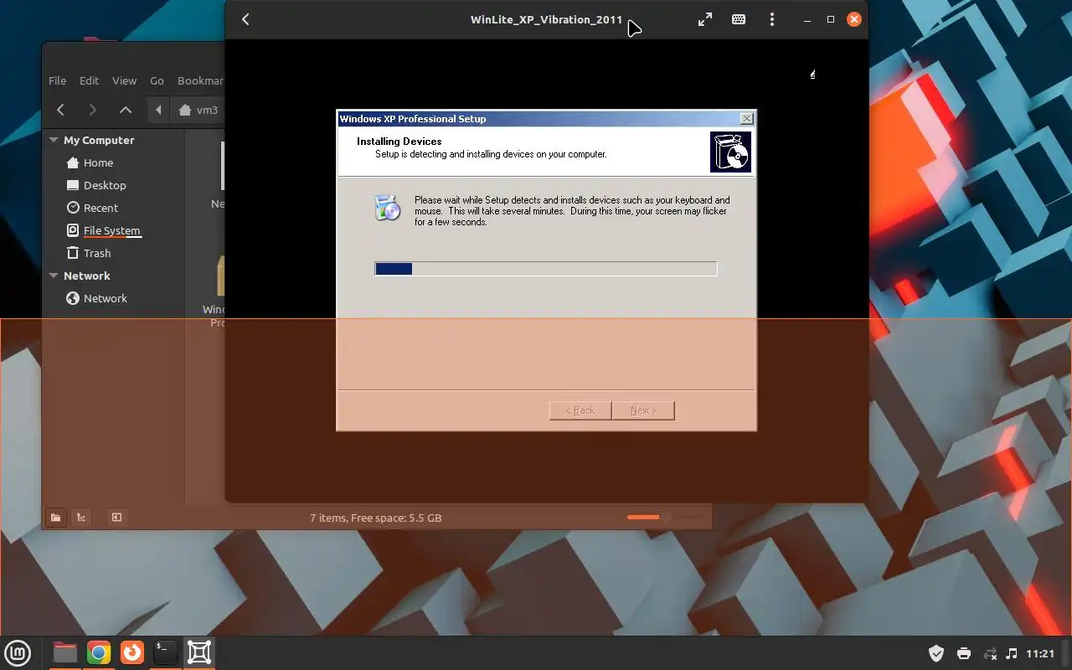Open the Linux Mint start menu
Screen dimensions: 1072x670
[x=18, y=652]
